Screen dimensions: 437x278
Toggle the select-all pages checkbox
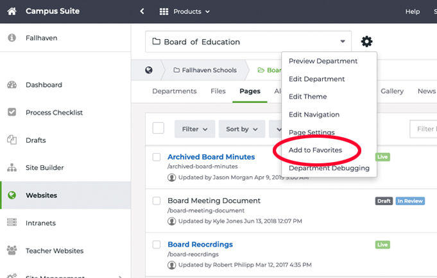coord(158,128)
